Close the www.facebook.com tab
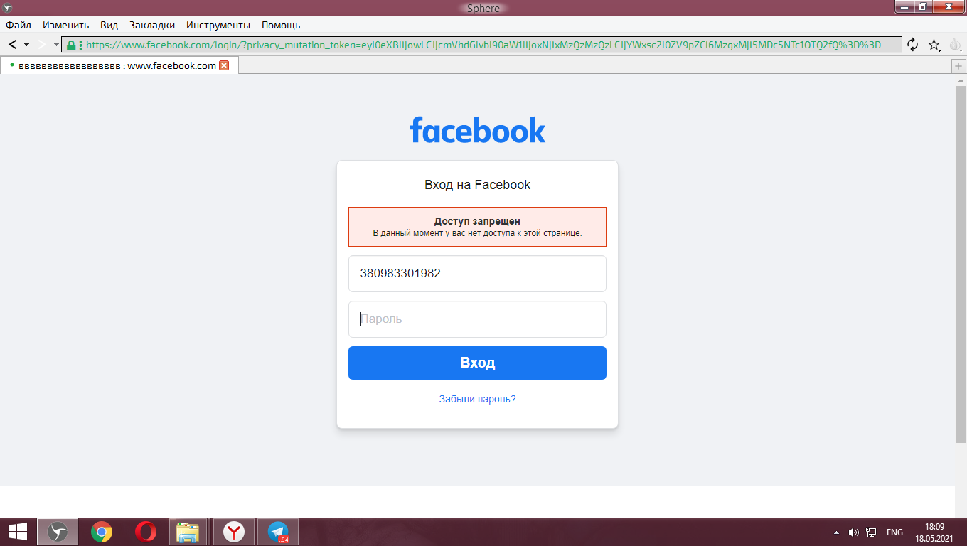The height and width of the screenshot is (546, 967). click(x=224, y=65)
